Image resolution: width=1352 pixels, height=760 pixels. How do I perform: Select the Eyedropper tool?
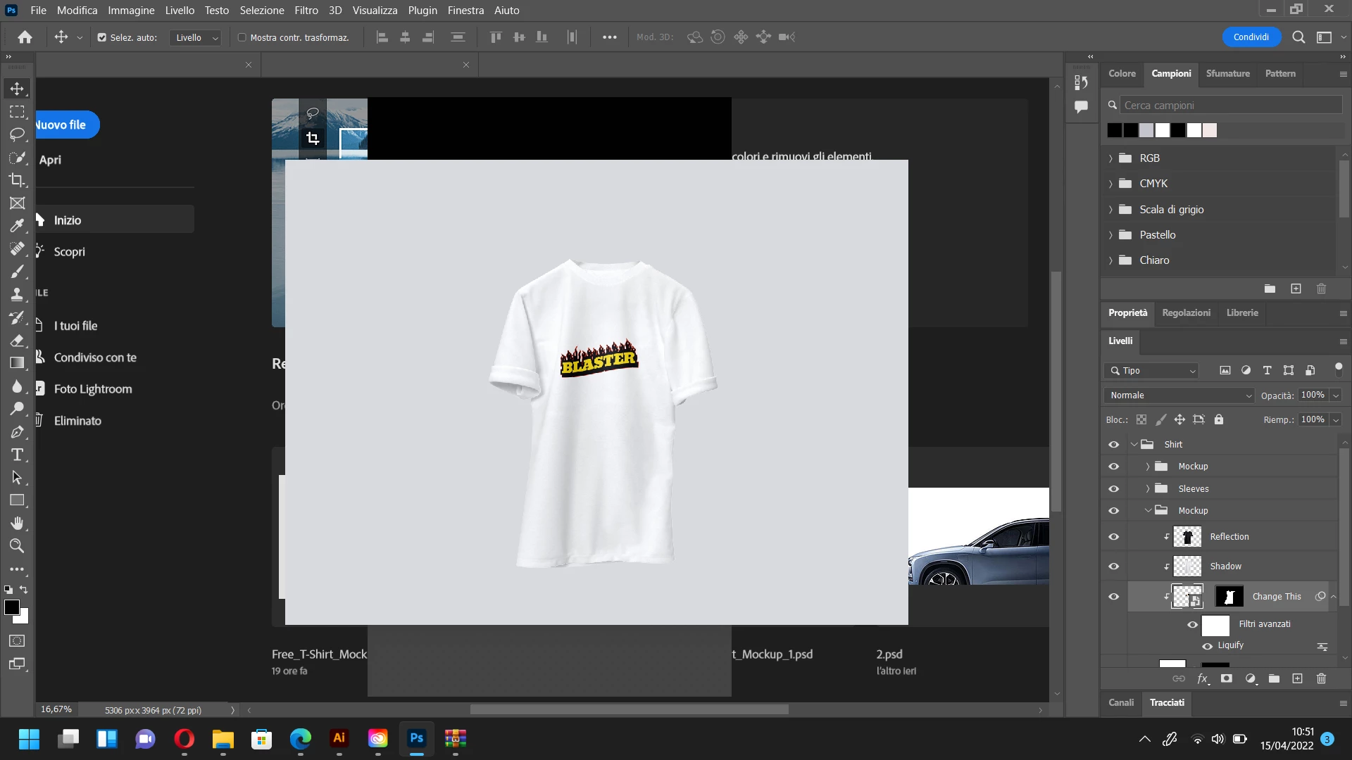click(17, 226)
